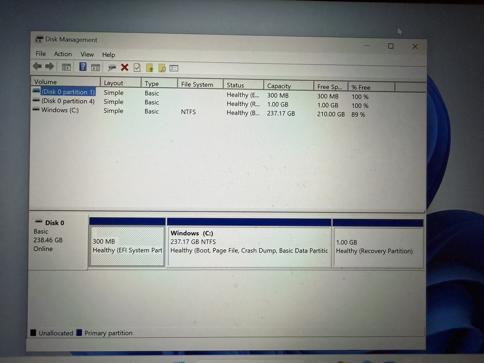
Task: Select the 300 MB EFI System Partition block
Action: click(x=127, y=242)
